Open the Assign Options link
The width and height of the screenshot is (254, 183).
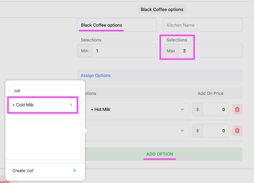pos(96,75)
